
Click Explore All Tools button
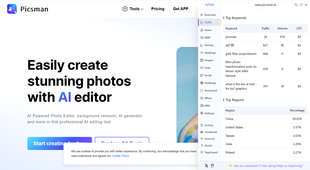[122, 140]
